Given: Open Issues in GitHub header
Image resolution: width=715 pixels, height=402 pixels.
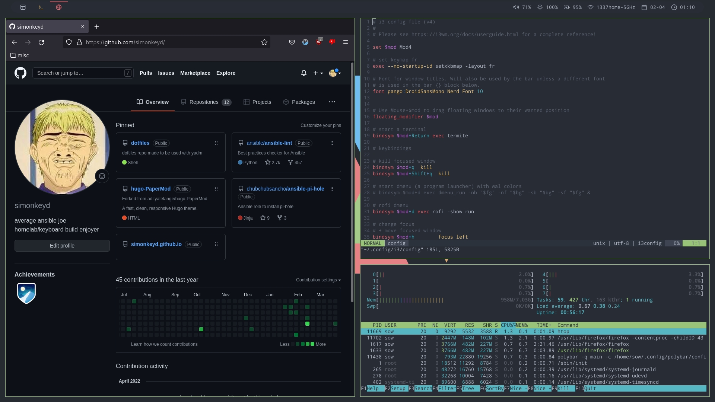Looking at the screenshot, I should coord(166,73).
